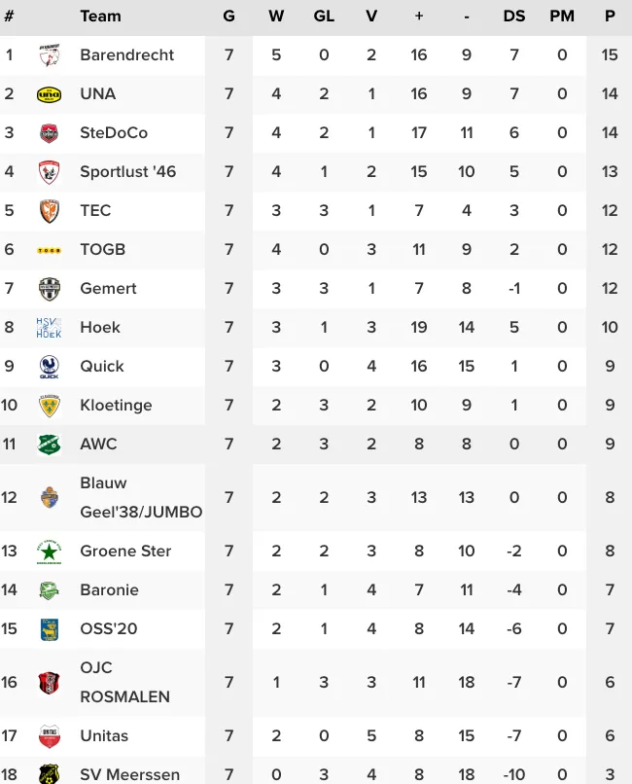Open the Unitas team link

104,736
